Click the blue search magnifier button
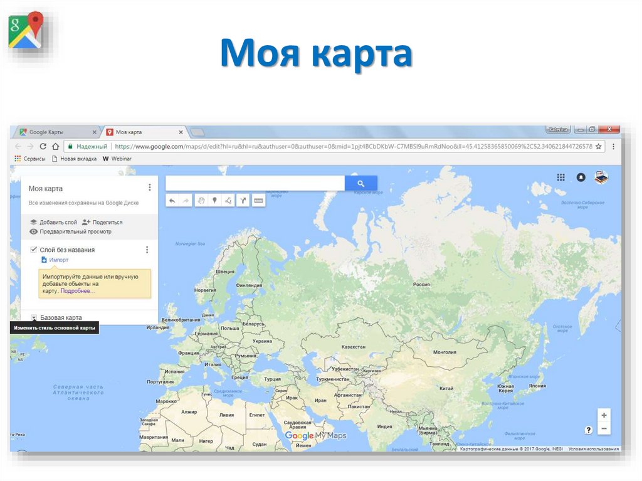This screenshot has height=481, width=642. pyautogui.click(x=360, y=184)
